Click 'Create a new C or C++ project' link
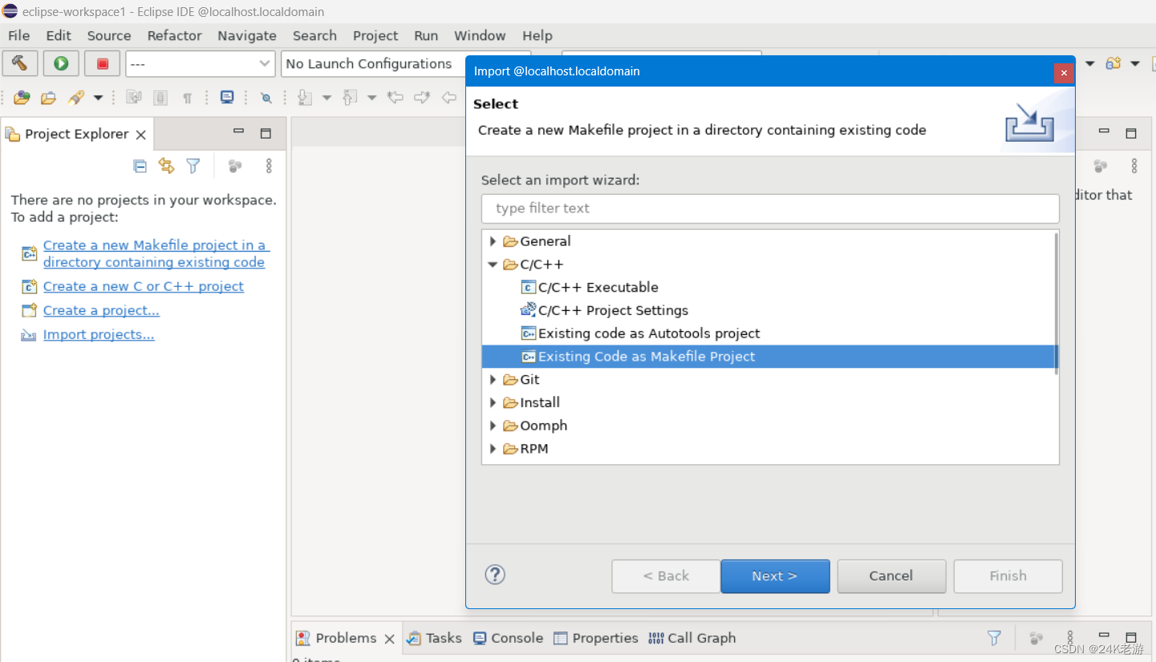Screen dimensions: 1156x662 (144, 286)
